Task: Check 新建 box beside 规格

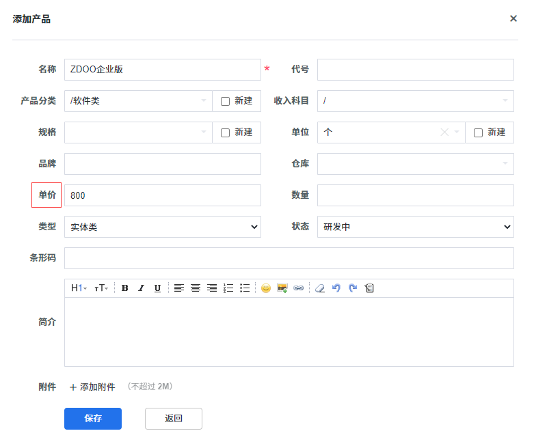Action: point(225,133)
